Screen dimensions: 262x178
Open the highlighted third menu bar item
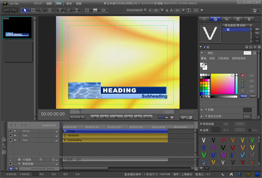click(x=59, y=3)
